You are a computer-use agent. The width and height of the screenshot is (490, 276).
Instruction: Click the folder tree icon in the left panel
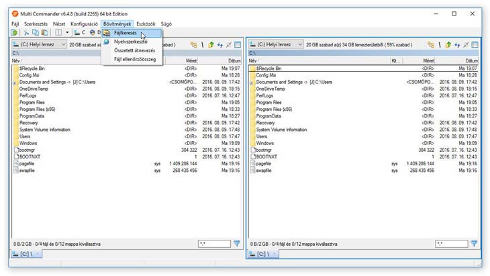pos(193,45)
